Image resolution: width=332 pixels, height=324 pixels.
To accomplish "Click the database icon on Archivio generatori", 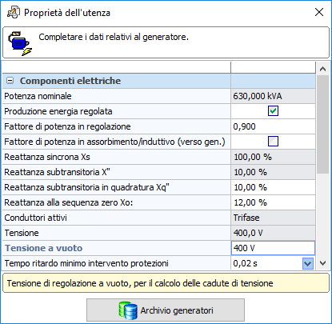I will coord(128,310).
